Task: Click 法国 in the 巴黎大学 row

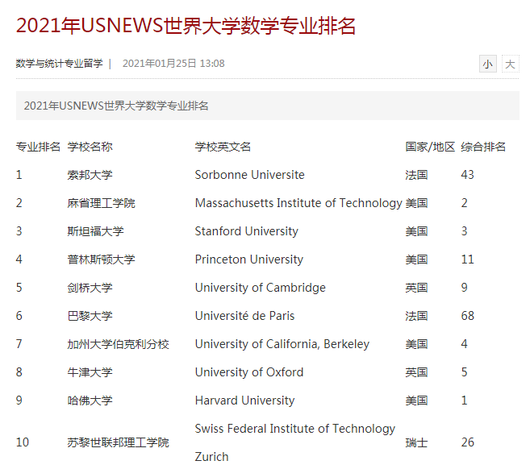Action: point(416,316)
